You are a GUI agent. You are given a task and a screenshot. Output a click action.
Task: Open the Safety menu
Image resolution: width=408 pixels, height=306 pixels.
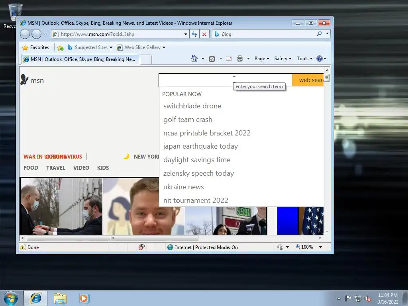pos(283,59)
